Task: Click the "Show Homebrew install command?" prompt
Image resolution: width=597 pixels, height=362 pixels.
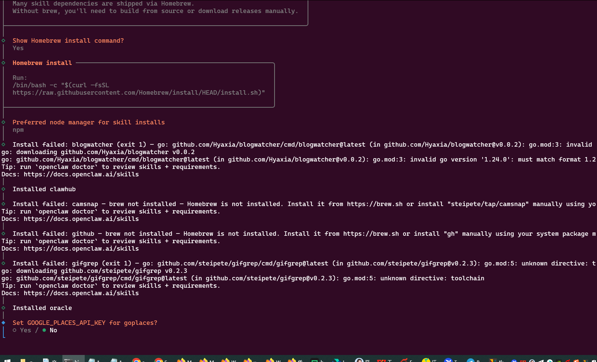Action: coord(68,40)
